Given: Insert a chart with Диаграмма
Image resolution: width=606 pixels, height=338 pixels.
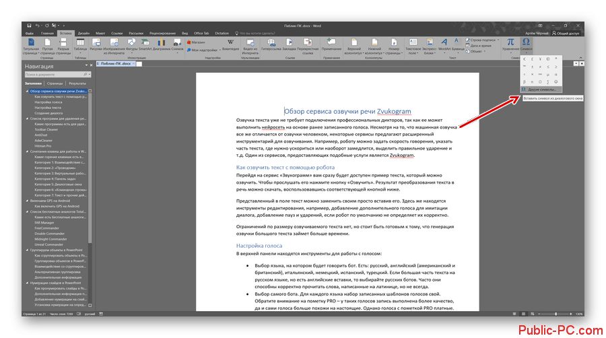Looking at the screenshot, I should (162, 44).
